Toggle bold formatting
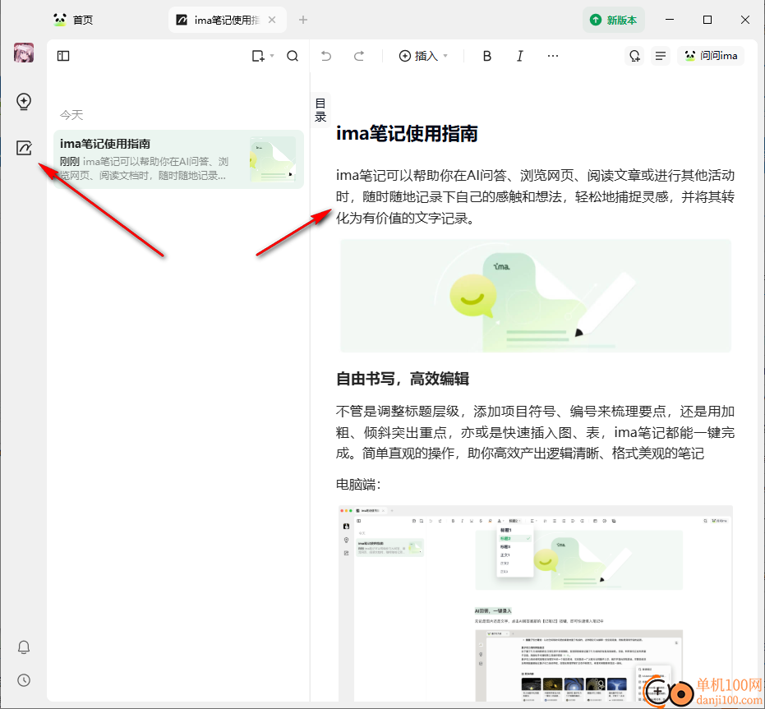Image resolution: width=765 pixels, height=709 pixels. (x=487, y=56)
